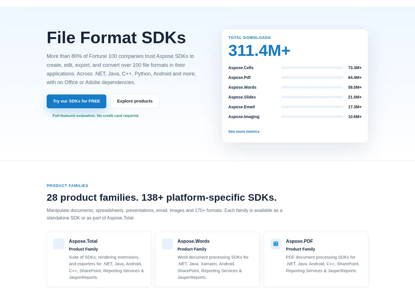The image size is (415, 288).
Task: Click the Aspose.Cells downloads progress bar
Action: [312, 68]
